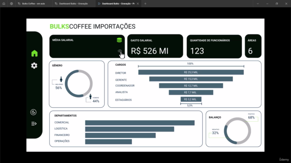Screen dimensions: 291x163
Task: Click the BULKSCOFFEE IMPORTAÇÕES title
Action: (x=93, y=26)
